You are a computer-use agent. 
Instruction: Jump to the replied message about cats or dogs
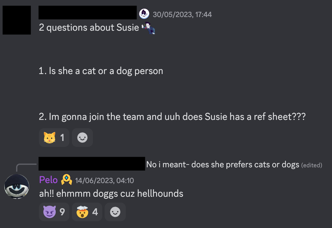223,164
